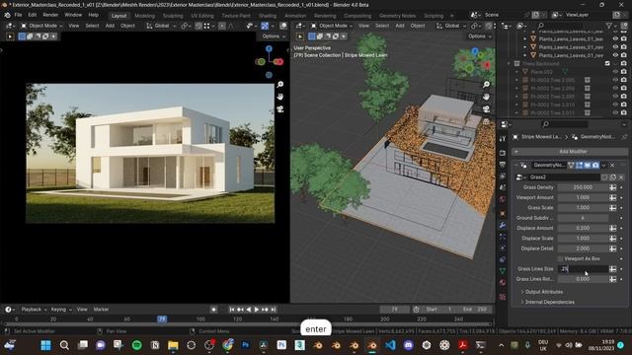Remove GeometryNodes modifier with X
Screen dimensions: 632x355
(612, 165)
